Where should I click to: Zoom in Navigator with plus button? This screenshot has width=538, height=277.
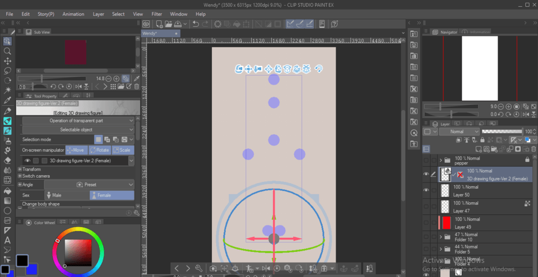[508, 107]
